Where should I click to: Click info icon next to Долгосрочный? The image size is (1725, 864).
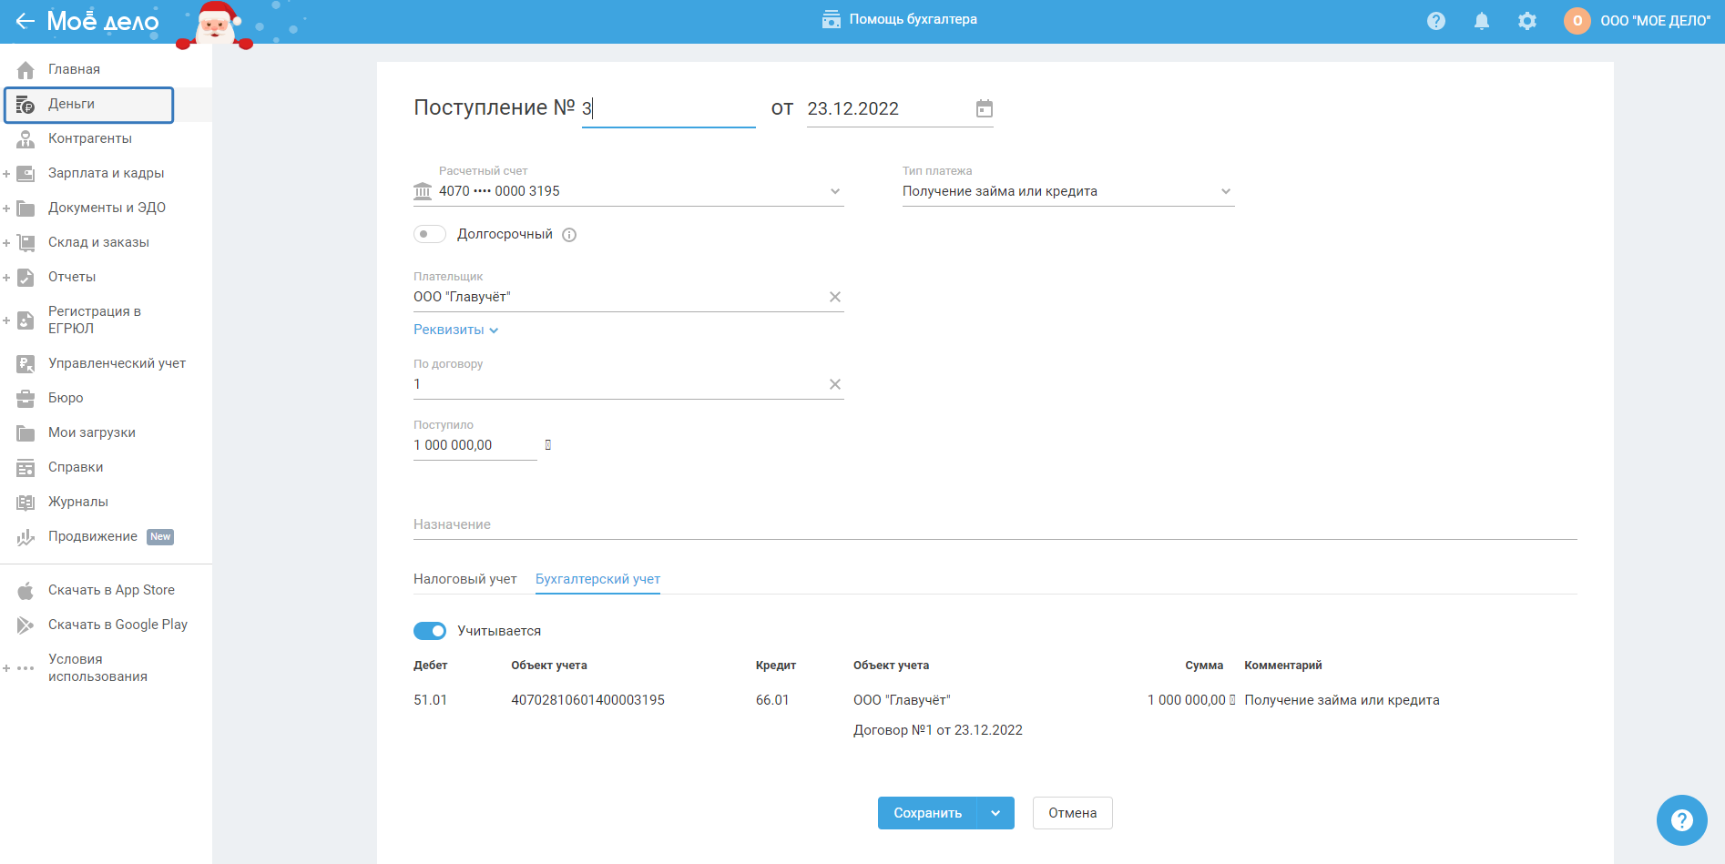(569, 235)
